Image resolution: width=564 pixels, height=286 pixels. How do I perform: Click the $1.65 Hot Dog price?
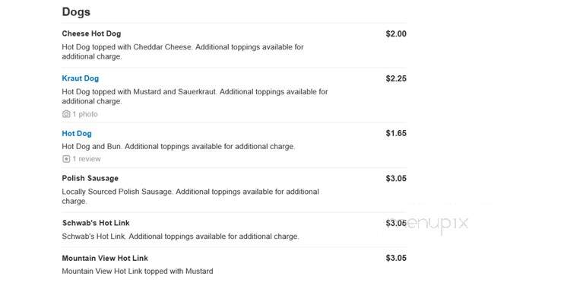tap(396, 133)
